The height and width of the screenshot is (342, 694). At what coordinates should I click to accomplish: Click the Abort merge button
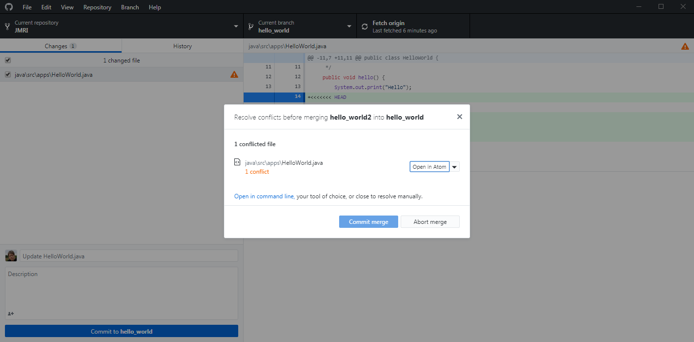pos(430,222)
